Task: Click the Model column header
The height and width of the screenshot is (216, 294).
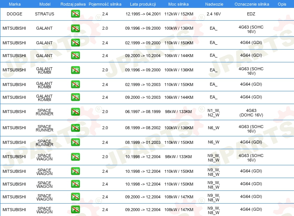Action: tap(45, 4)
